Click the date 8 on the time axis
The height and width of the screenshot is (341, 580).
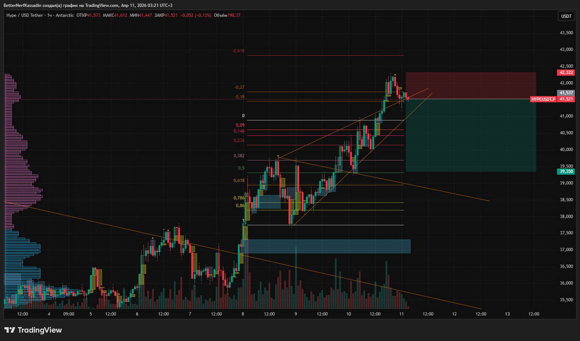243,314
